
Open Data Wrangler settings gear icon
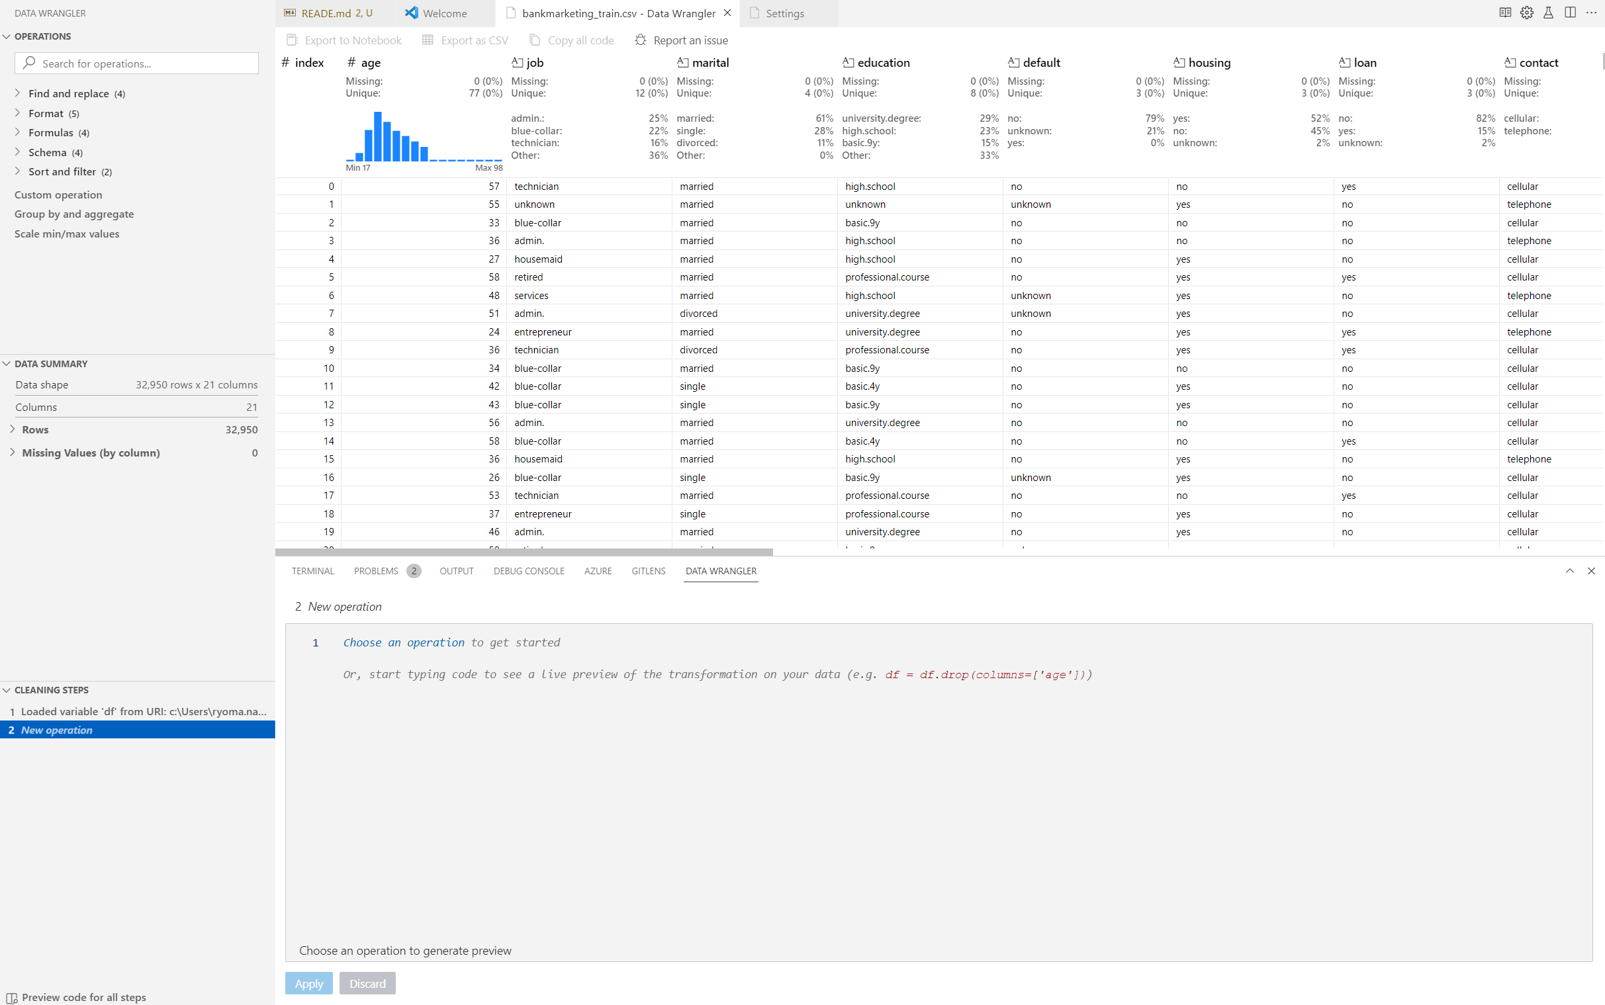[x=1526, y=12]
